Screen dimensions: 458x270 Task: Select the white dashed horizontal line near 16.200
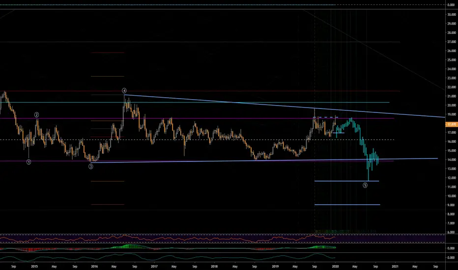click(197, 139)
